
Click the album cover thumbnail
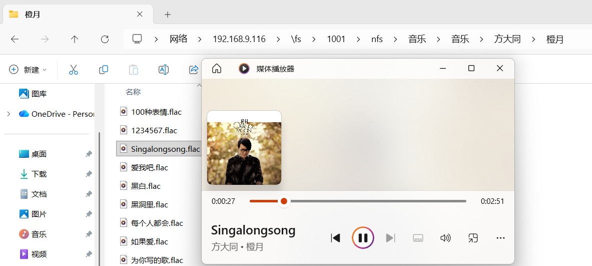(244, 148)
